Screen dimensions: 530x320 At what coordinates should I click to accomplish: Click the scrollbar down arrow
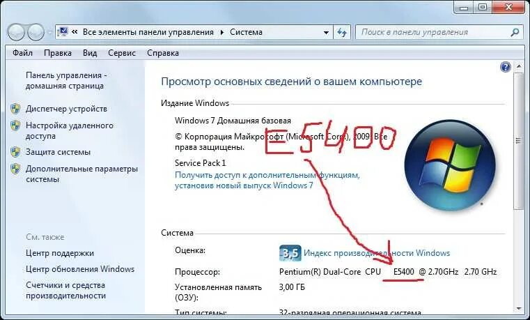tap(518, 309)
